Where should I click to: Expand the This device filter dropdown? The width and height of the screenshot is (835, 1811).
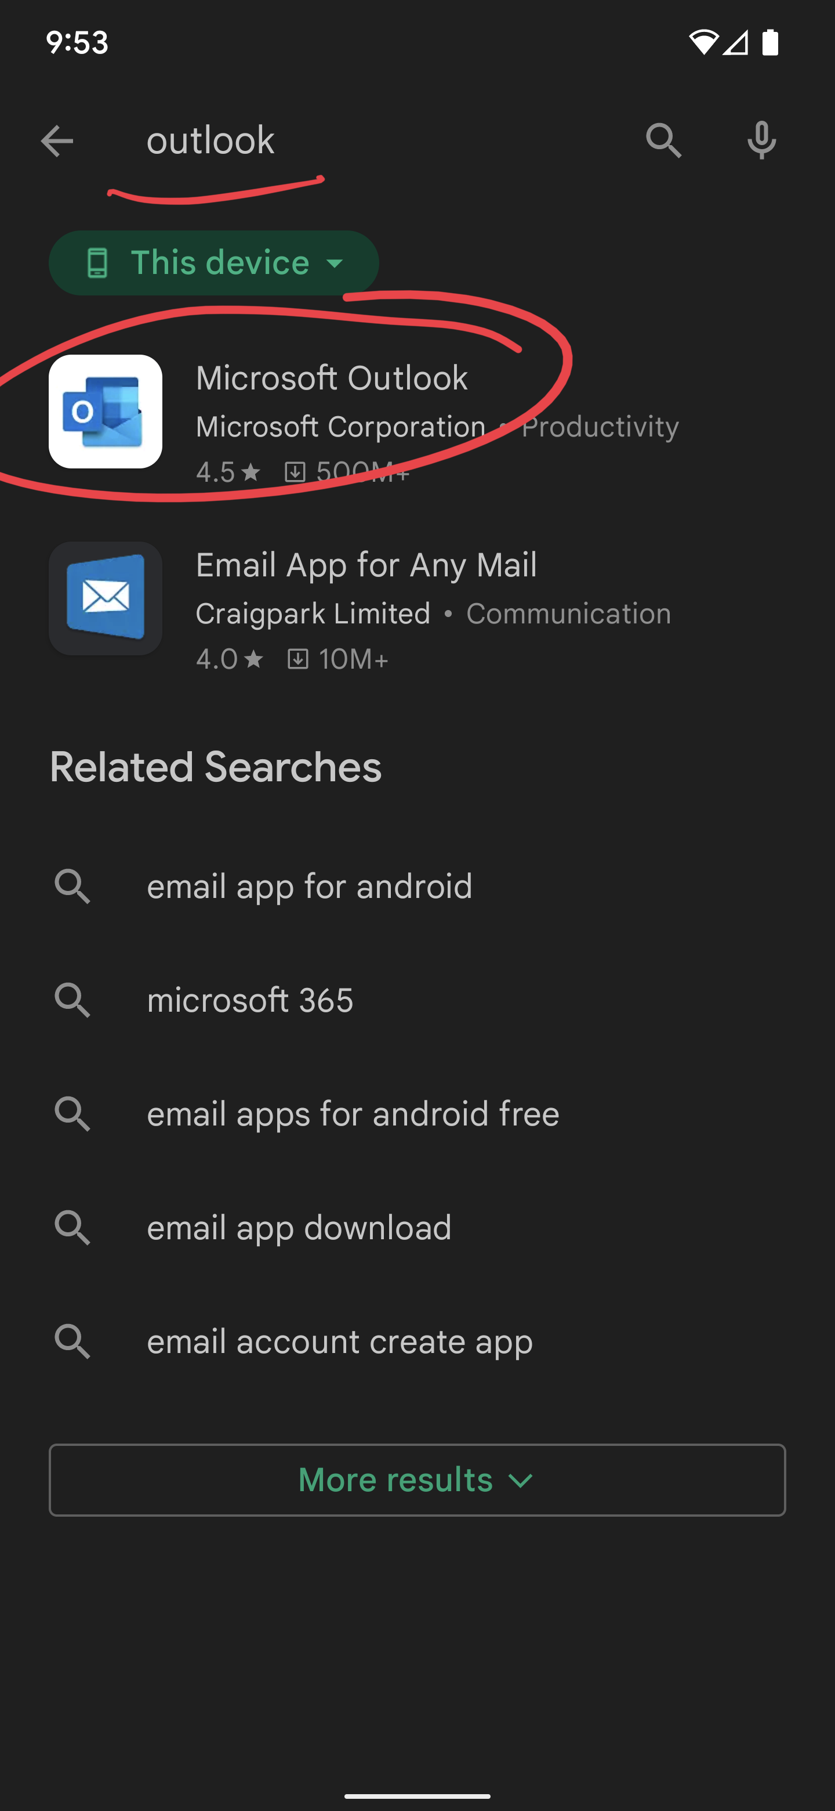[x=213, y=262]
